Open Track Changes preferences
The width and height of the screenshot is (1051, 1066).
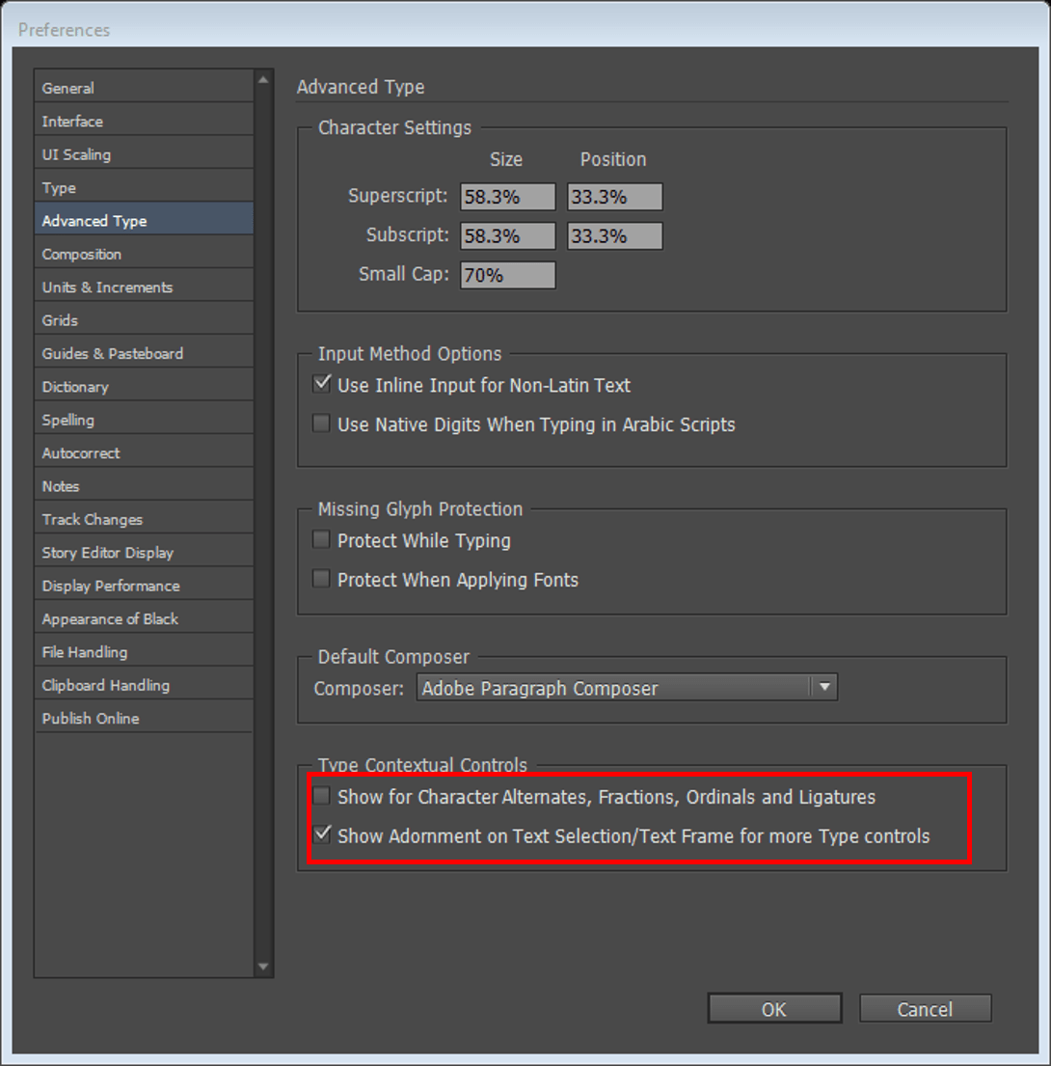pyautogui.click(x=144, y=519)
